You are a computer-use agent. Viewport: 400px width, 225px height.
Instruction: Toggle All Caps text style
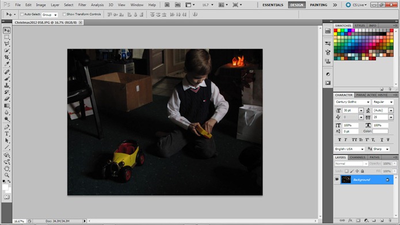click(355, 140)
